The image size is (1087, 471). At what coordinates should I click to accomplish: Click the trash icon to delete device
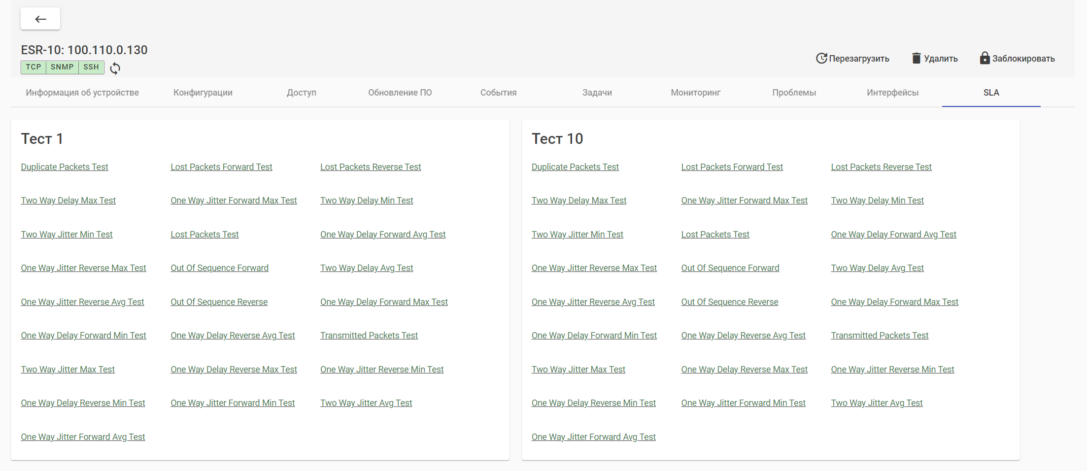pos(916,58)
